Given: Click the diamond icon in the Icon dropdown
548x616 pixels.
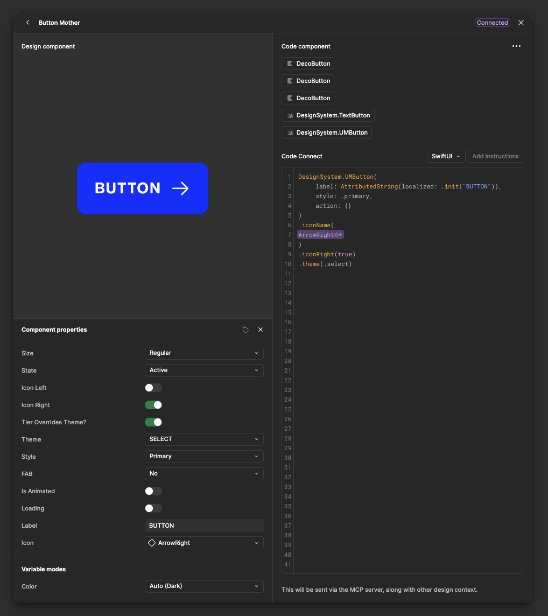Looking at the screenshot, I should click(152, 543).
